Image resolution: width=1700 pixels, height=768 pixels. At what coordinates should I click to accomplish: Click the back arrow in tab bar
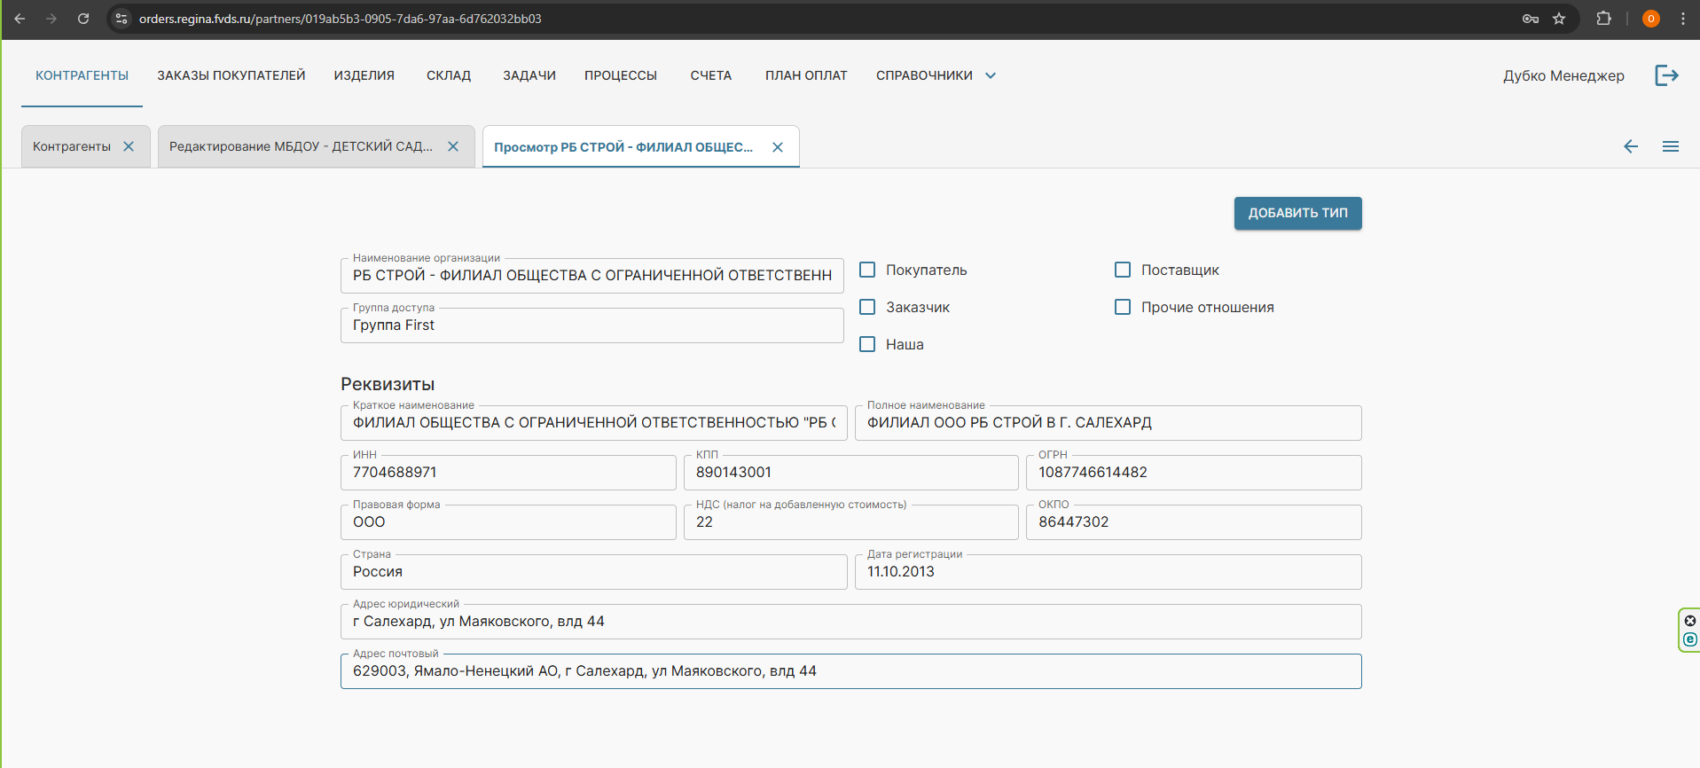(x=1630, y=146)
